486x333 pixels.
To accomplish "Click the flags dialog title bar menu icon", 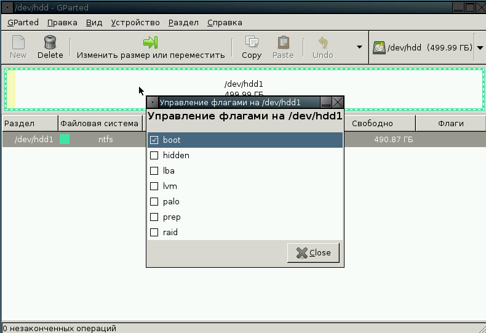I will [x=152, y=102].
